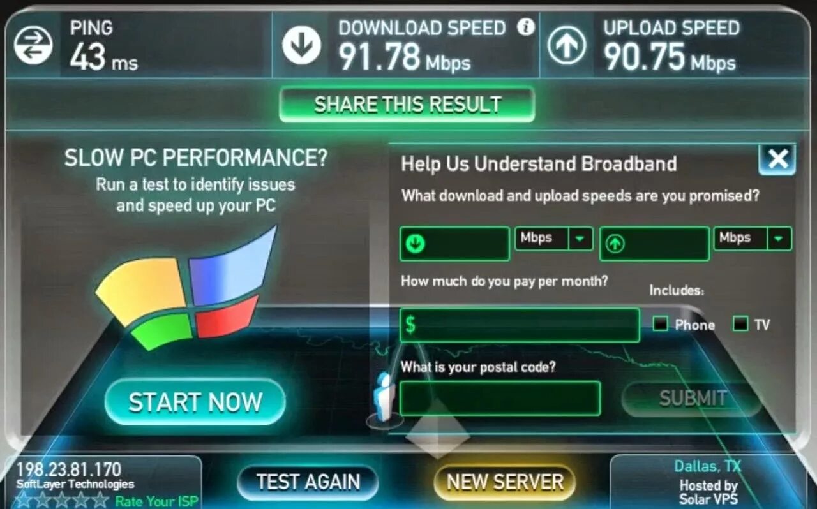Image resolution: width=817 pixels, height=509 pixels.
Task: Click the Test Again button
Action: tap(308, 482)
